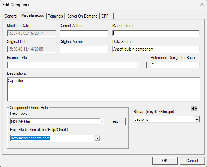The width and height of the screenshot is (207, 167).
Task: Open the CPP tab
Action: pos(106,16)
